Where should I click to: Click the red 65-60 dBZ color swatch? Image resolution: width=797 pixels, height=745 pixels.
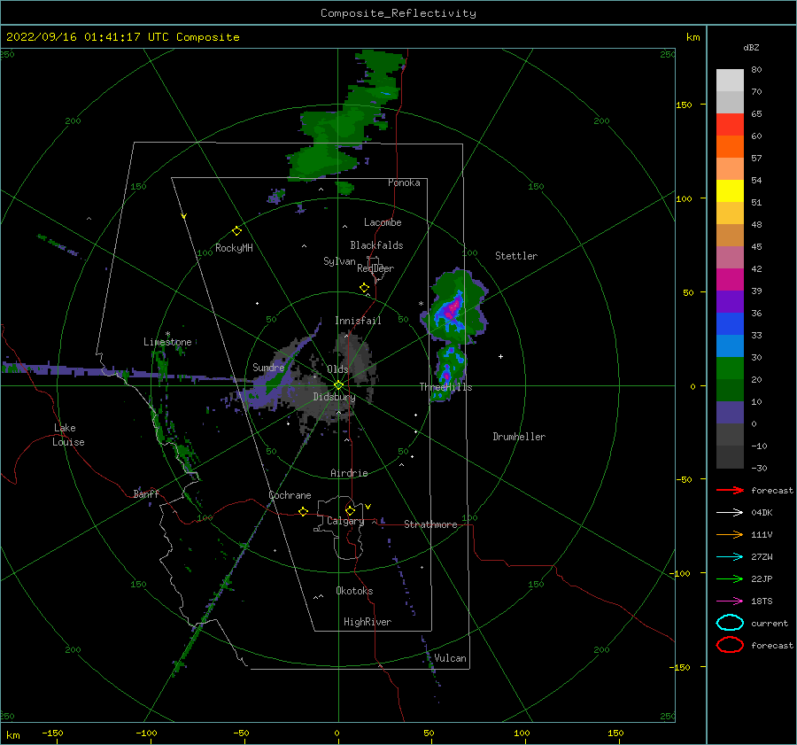(x=730, y=125)
